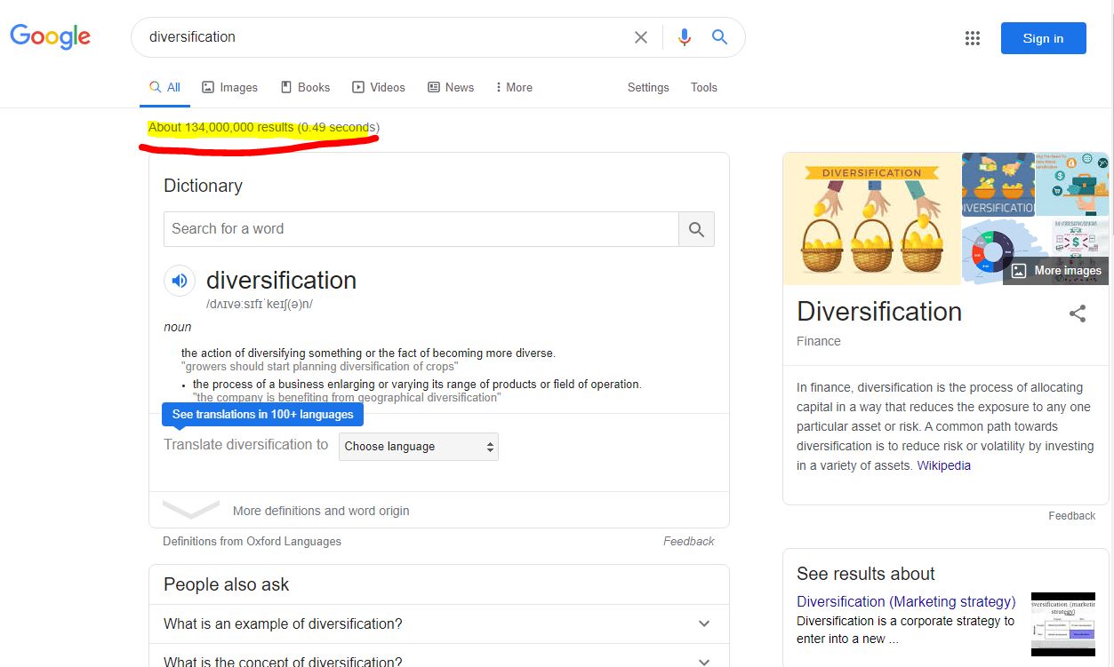Expand "What is an example of diversification?"

[x=439, y=623]
